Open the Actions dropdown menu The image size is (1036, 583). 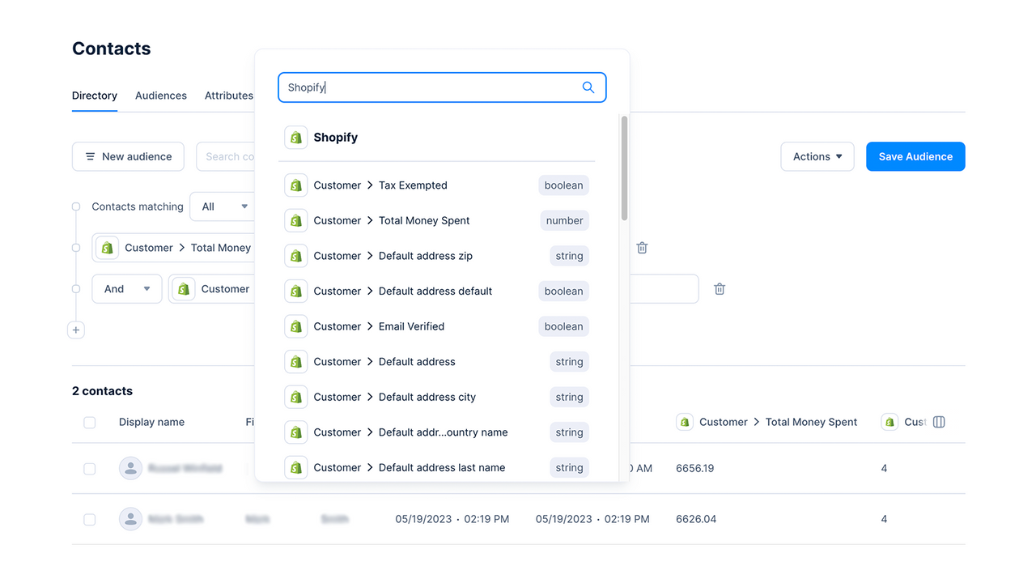click(x=817, y=156)
